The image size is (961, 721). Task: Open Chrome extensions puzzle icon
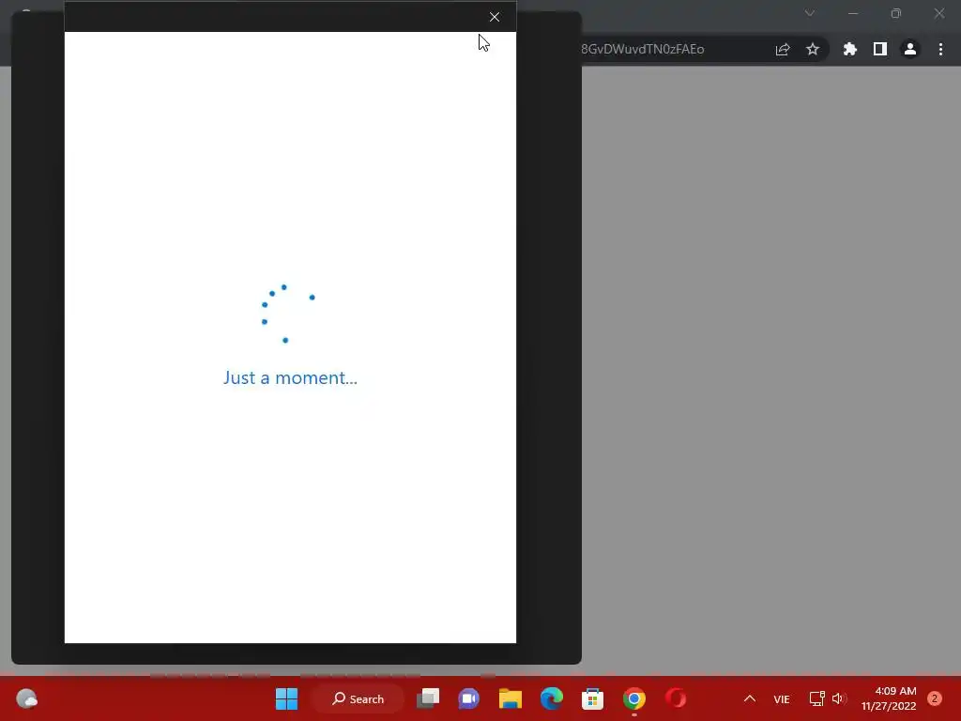[850, 49]
